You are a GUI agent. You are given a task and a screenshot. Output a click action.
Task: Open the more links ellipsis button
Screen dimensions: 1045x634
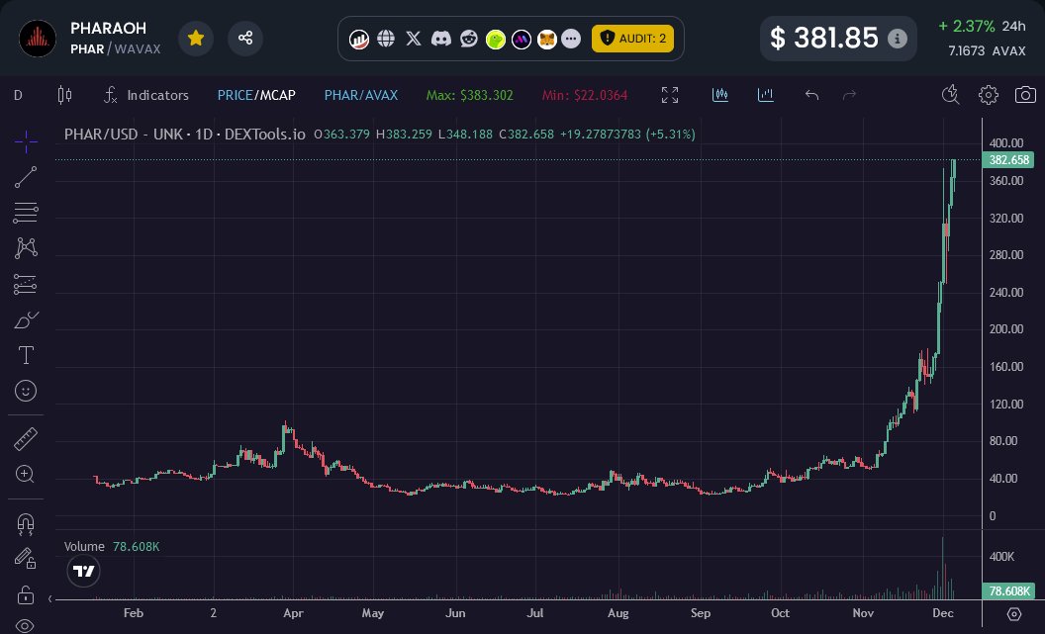571,39
